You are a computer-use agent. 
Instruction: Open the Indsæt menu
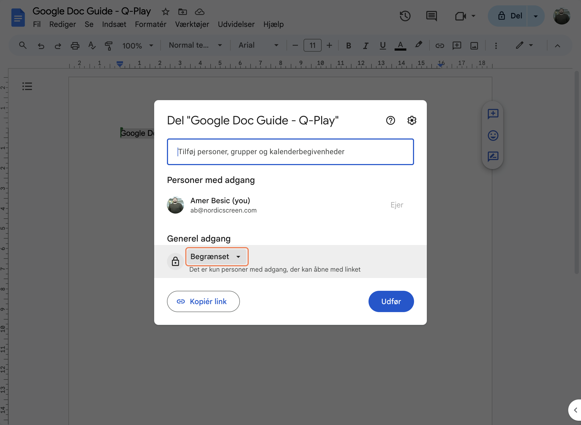coord(114,24)
